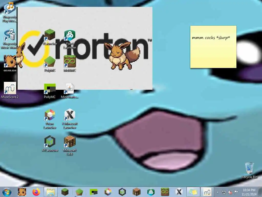Screen dimensions: 262x197
Task: Open the Action Center flag tray icon
Action: pos(236,192)
